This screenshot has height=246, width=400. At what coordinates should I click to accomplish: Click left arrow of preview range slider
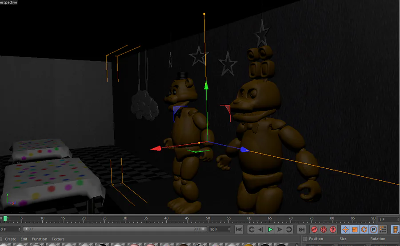26,229
